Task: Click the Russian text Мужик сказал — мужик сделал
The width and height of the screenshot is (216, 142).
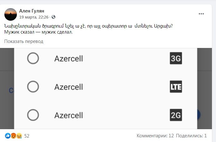Action: [38, 32]
